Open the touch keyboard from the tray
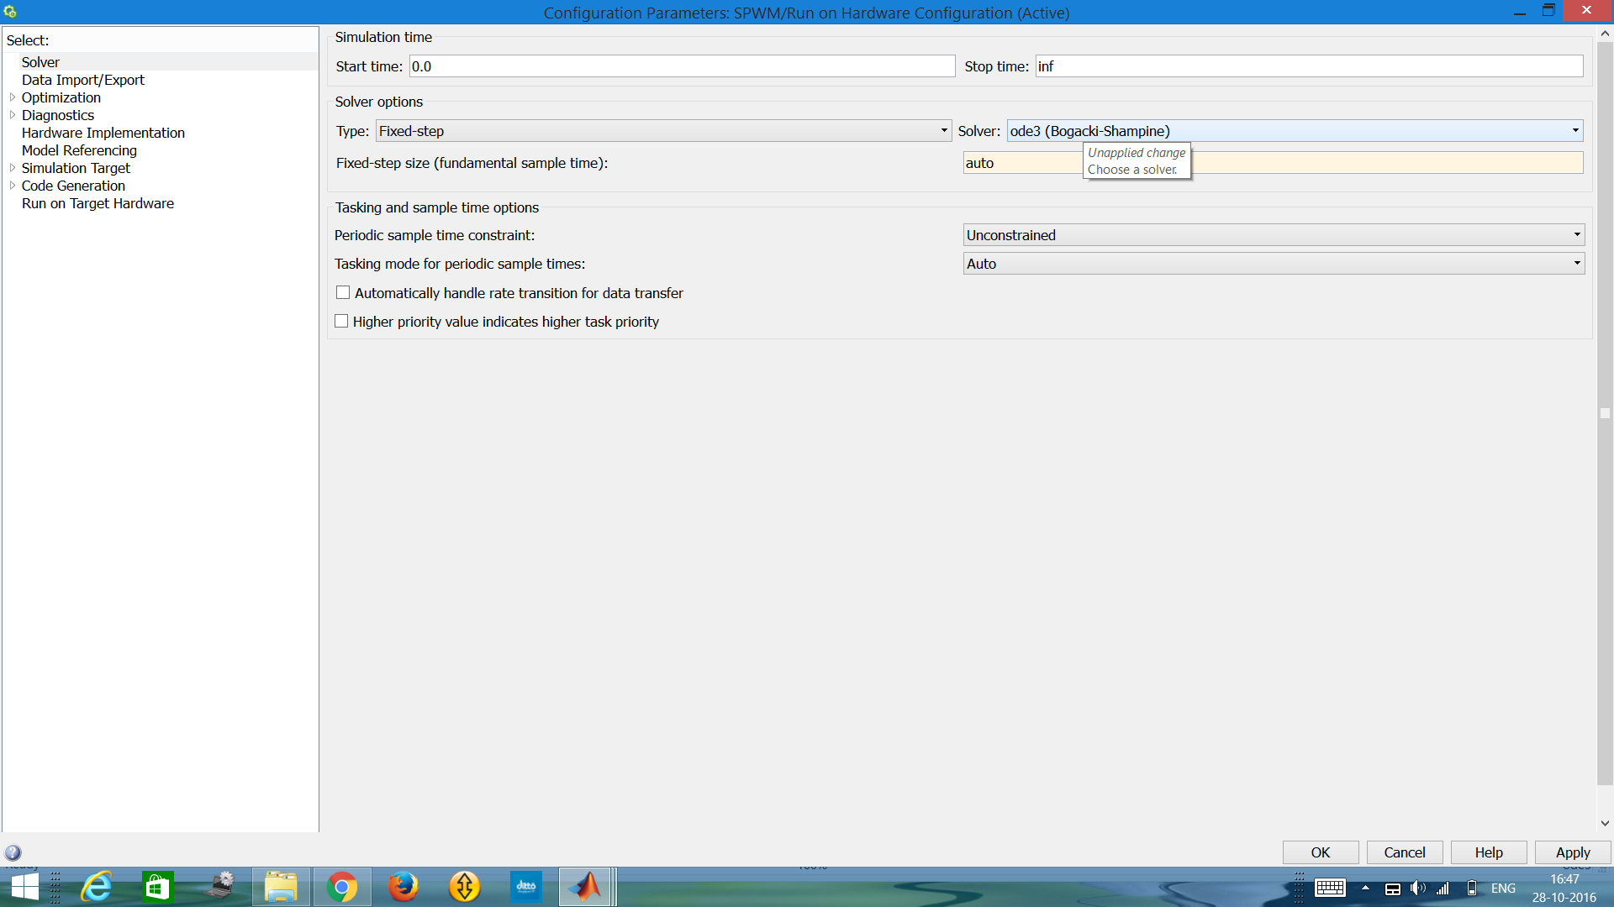The image size is (1614, 907). pyautogui.click(x=1330, y=888)
